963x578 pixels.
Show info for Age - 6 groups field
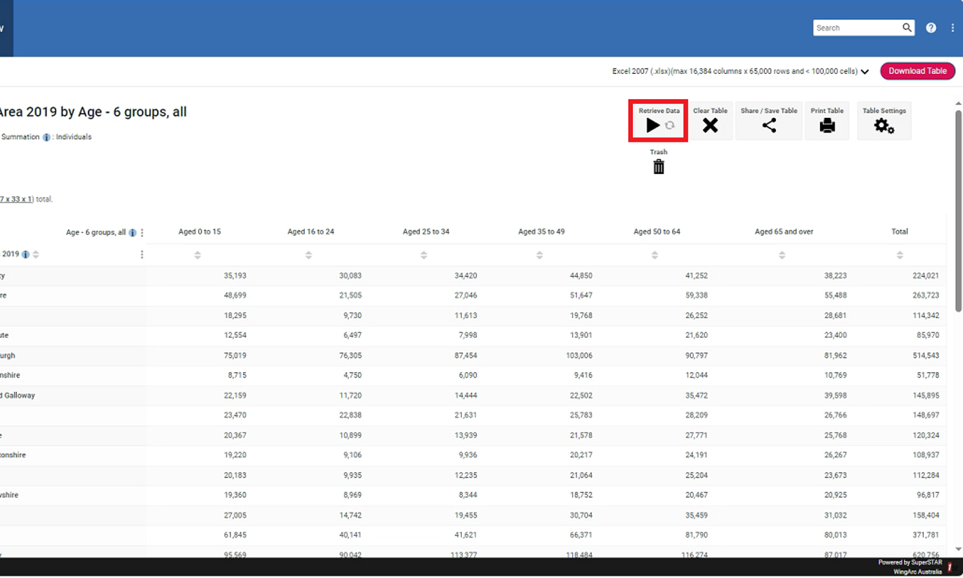tap(133, 232)
